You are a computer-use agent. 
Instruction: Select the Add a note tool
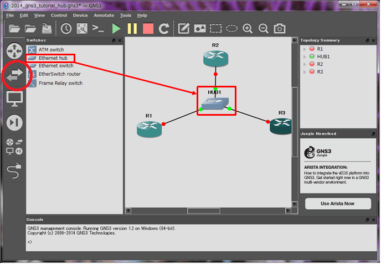point(184,29)
